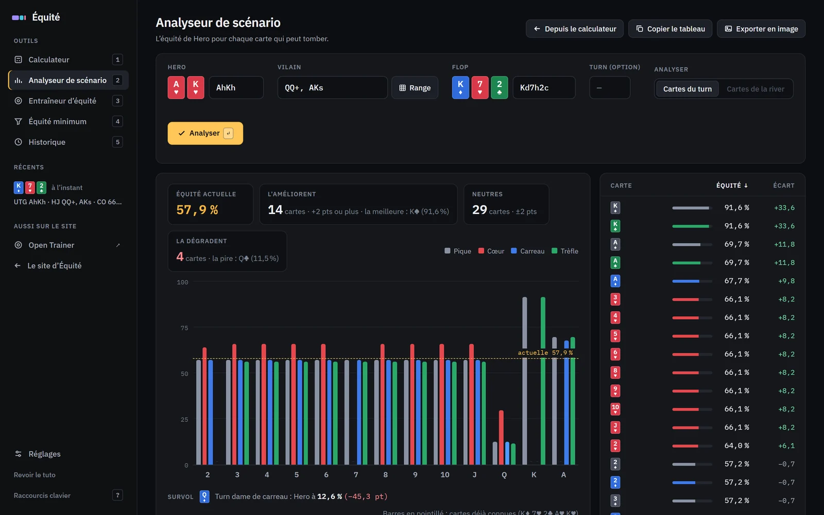Click the Hero hand input field AhKh
This screenshot has width=824, height=515.
click(x=236, y=88)
